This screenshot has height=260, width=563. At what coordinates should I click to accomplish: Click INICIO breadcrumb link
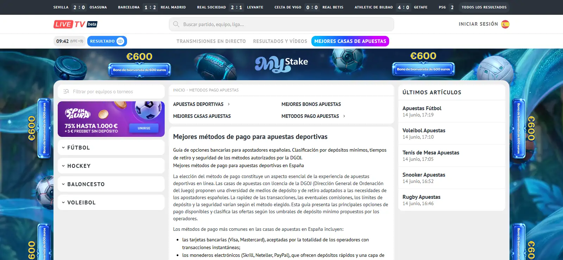pyautogui.click(x=179, y=90)
